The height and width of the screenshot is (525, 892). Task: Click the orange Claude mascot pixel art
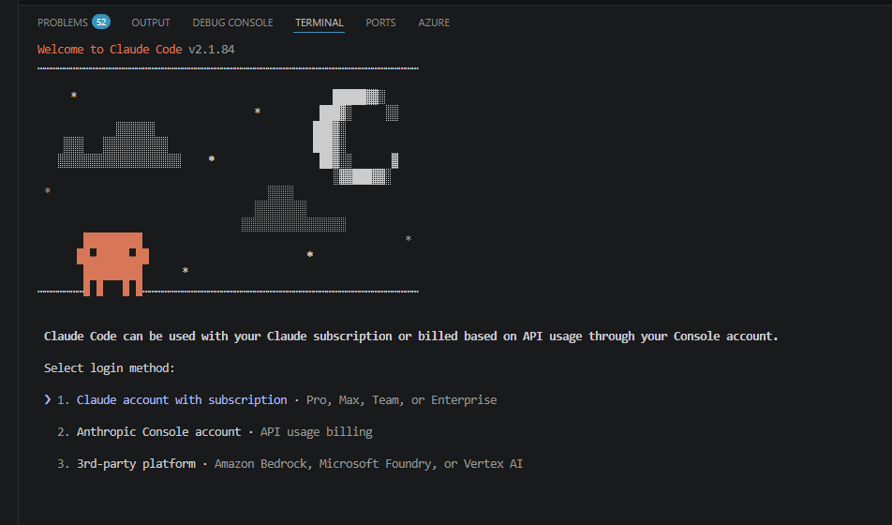coord(112,263)
